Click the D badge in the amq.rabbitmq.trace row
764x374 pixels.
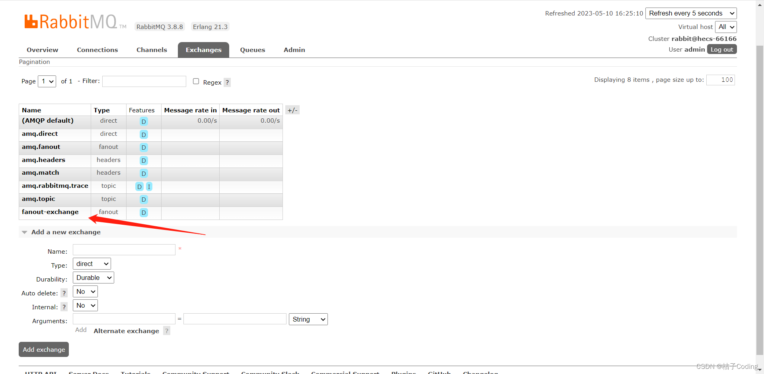(139, 187)
